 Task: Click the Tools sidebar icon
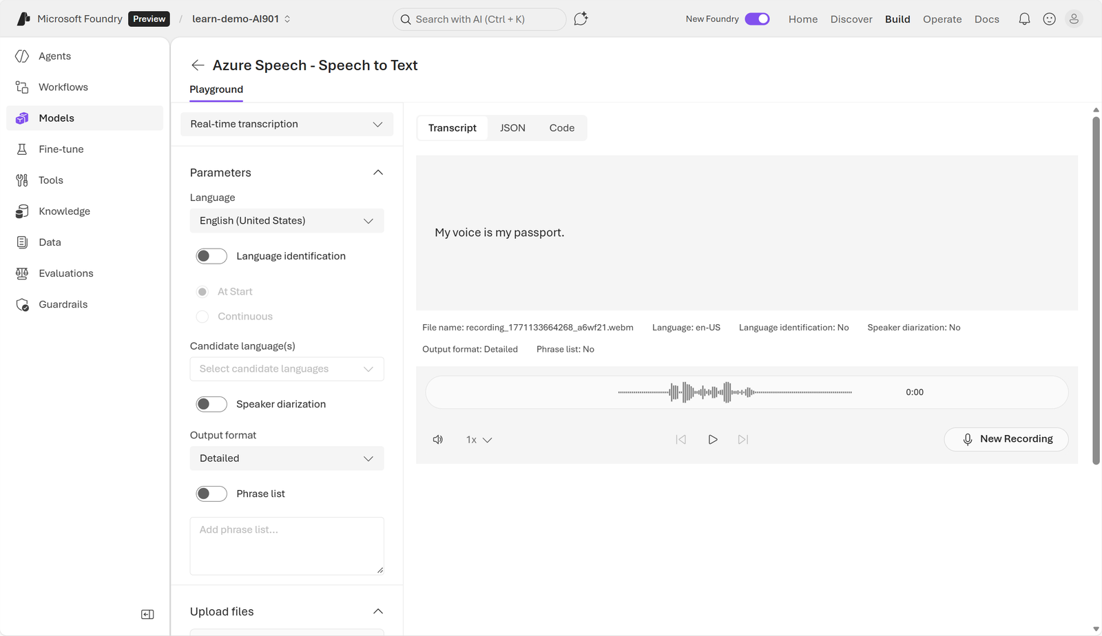(22, 180)
